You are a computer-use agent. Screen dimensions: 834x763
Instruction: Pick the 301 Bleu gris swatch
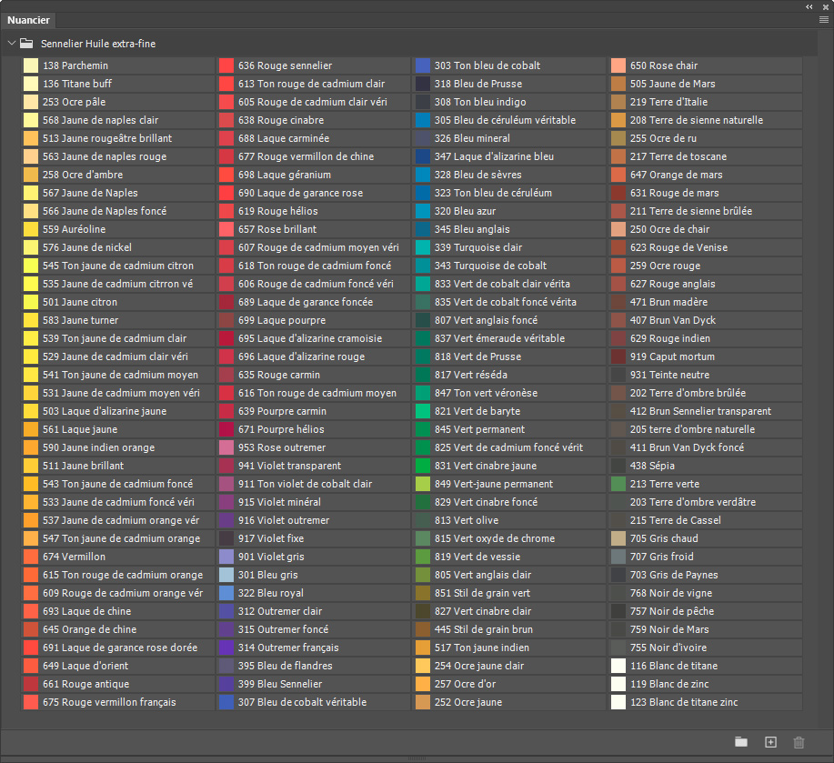tap(226, 575)
